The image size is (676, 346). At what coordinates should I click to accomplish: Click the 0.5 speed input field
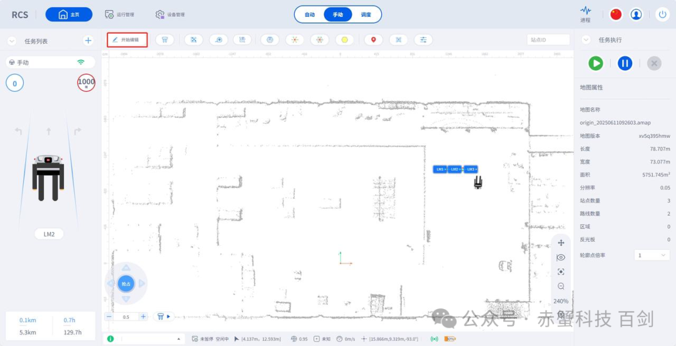point(126,316)
